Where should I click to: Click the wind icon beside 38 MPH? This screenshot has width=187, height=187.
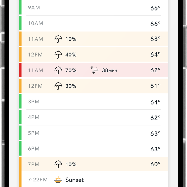coord(95,70)
